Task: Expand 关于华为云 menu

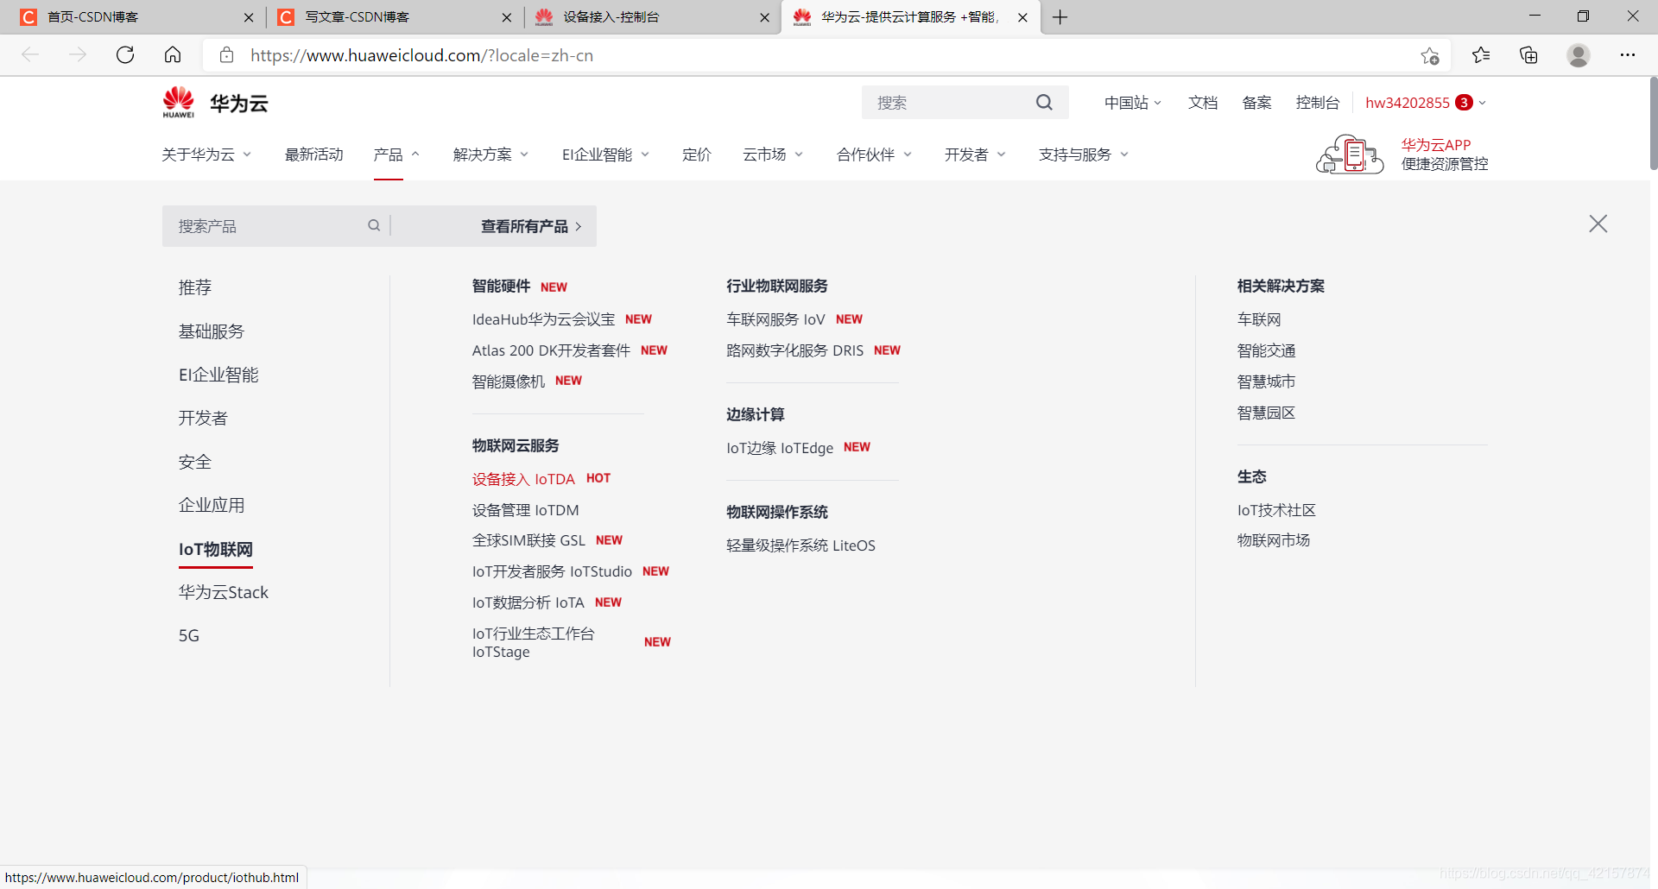Action: pos(206,154)
